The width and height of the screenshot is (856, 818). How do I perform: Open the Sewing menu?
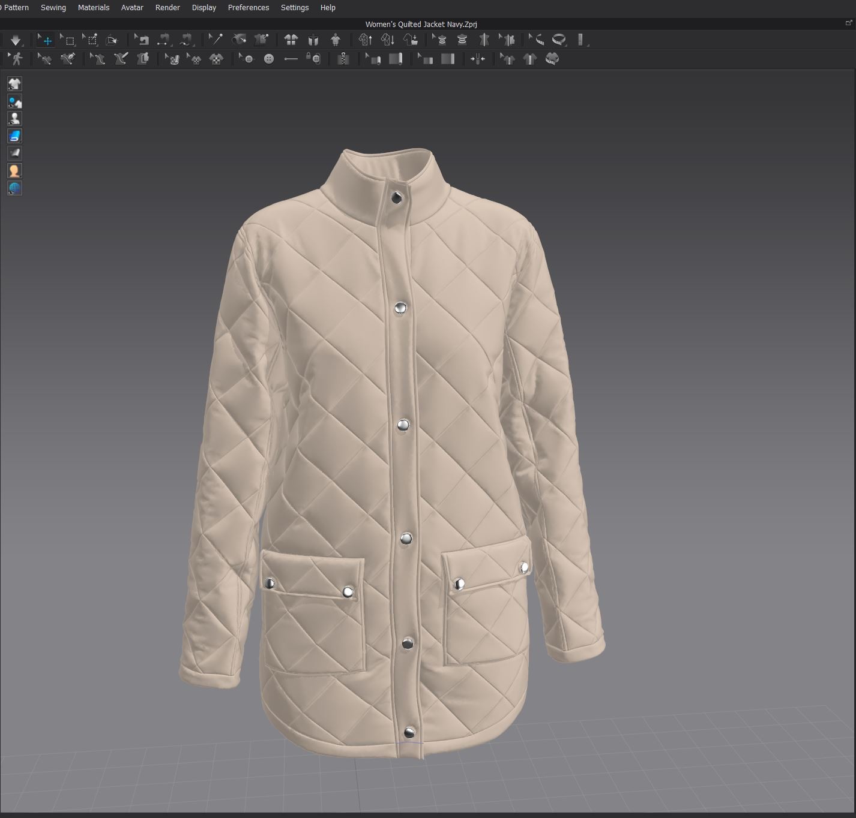[53, 7]
